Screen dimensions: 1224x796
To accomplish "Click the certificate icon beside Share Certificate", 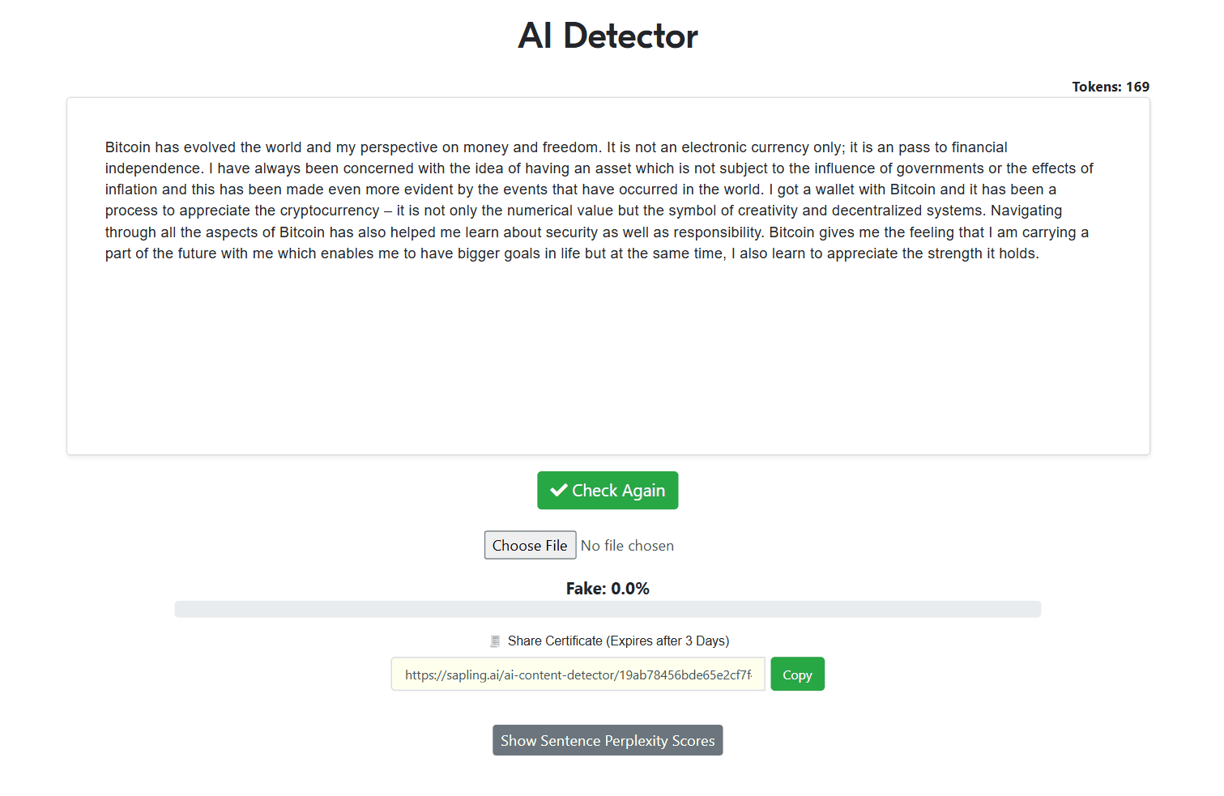I will point(495,641).
